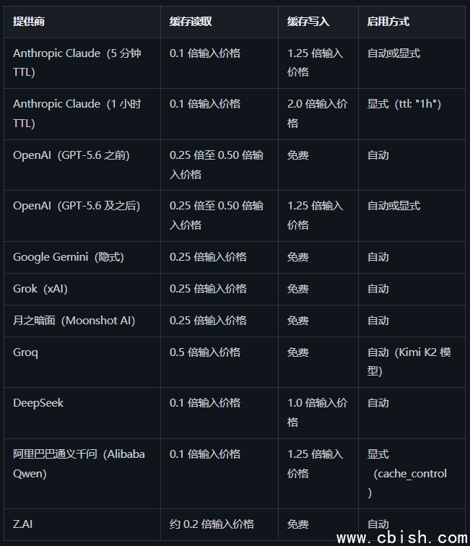Image resolution: width=470 pixels, height=546 pixels.
Task: Click DeepSeek's 1.0 倍输入价格 write cell
Action: pos(318,413)
